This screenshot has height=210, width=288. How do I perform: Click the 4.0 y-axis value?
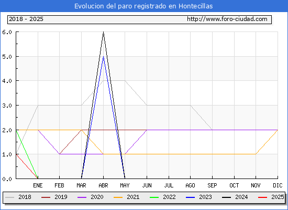[7, 81]
